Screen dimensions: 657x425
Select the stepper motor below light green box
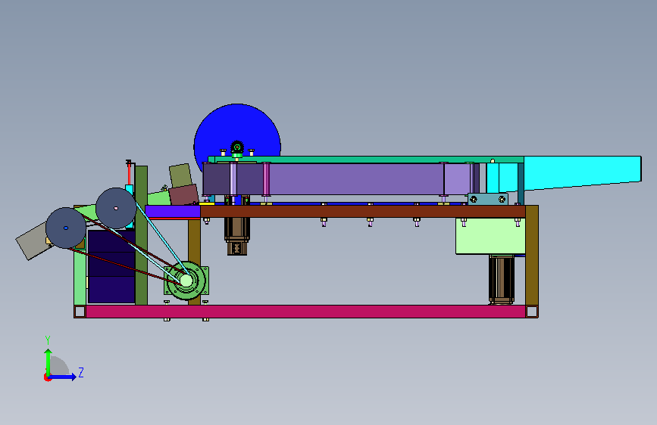click(x=502, y=280)
